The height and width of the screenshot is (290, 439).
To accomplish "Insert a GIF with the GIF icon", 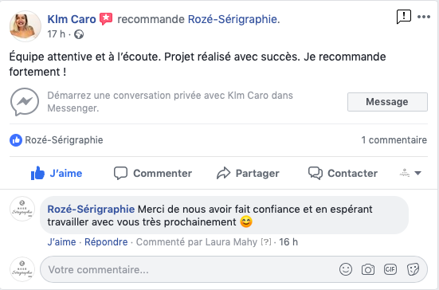I will tap(390, 269).
